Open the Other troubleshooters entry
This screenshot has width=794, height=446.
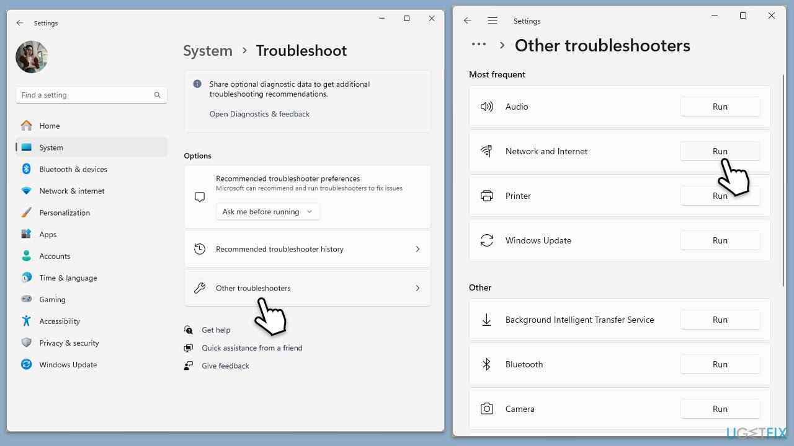click(307, 288)
